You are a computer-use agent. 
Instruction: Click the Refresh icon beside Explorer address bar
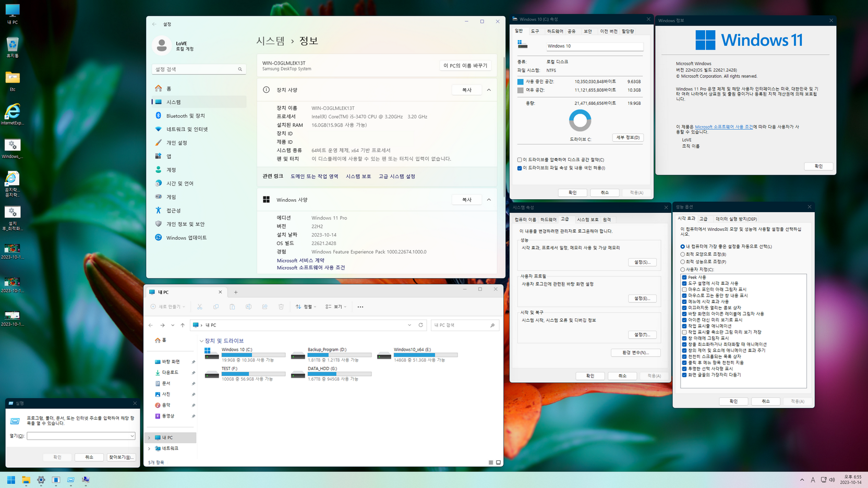(421, 325)
